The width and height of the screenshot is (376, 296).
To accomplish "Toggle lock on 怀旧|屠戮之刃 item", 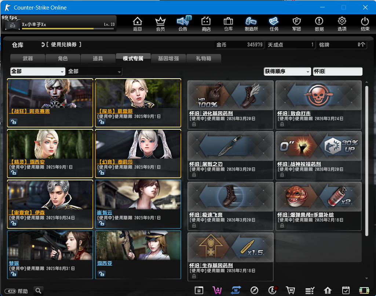I will pyautogui.click(x=194, y=175).
